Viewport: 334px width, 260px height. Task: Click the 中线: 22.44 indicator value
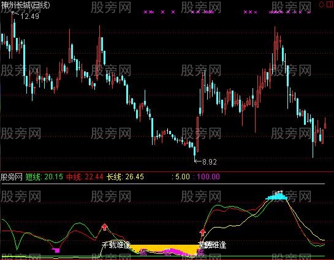(x=85, y=177)
